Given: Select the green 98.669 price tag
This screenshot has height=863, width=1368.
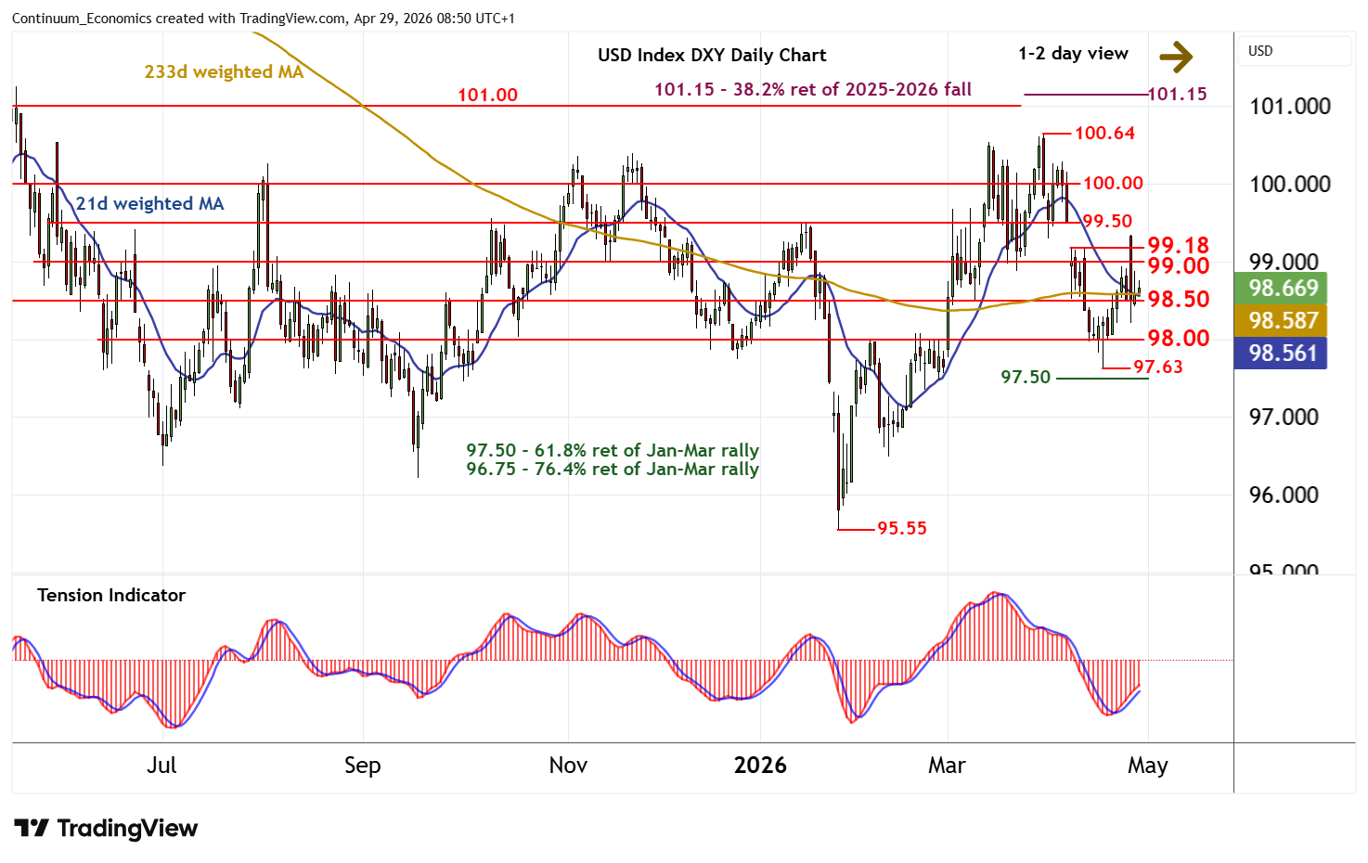Looking at the screenshot, I should (1281, 288).
